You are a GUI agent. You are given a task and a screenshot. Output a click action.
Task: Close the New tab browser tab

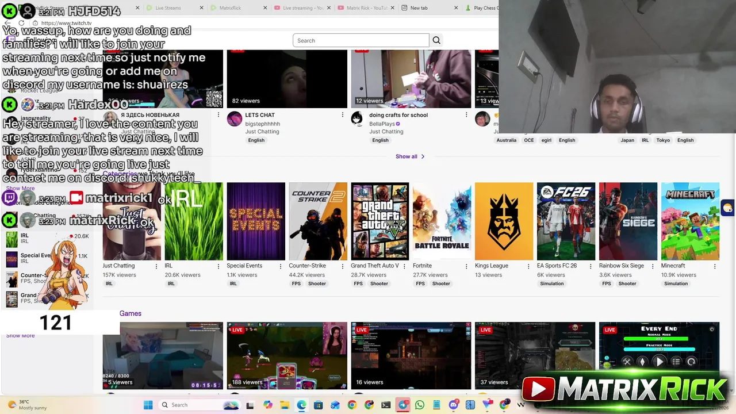(x=456, y=8)
